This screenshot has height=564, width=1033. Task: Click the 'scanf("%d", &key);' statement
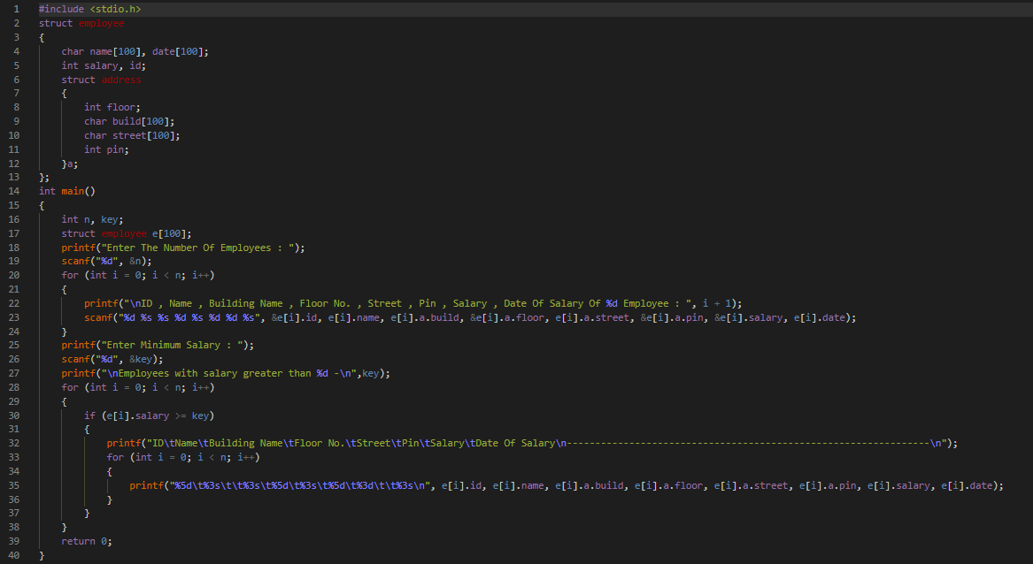pos(112,359)
